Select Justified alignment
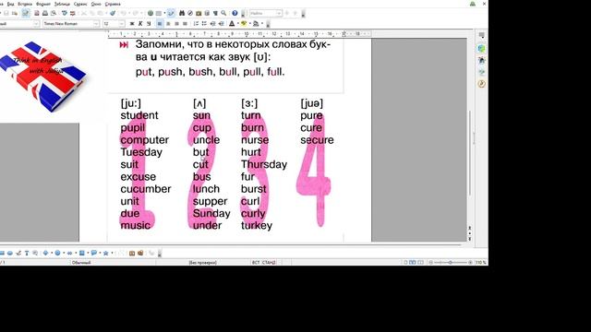The image size is (591, 332). point(185,23)
